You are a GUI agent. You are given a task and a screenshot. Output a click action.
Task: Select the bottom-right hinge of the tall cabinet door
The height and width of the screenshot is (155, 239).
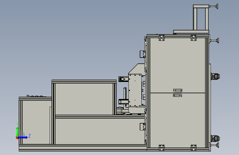pyautogui.click(x=194, y=148)
